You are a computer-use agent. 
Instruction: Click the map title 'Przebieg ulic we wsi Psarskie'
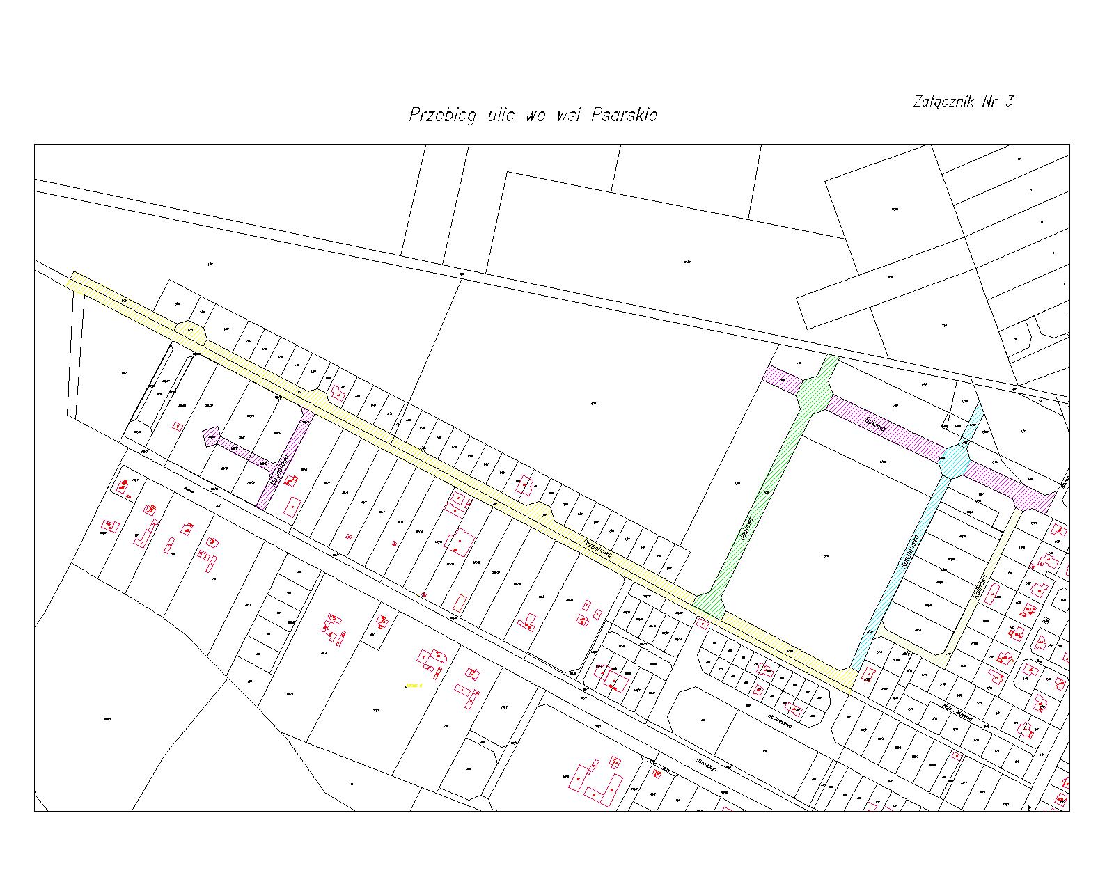[x=533, y=115]
